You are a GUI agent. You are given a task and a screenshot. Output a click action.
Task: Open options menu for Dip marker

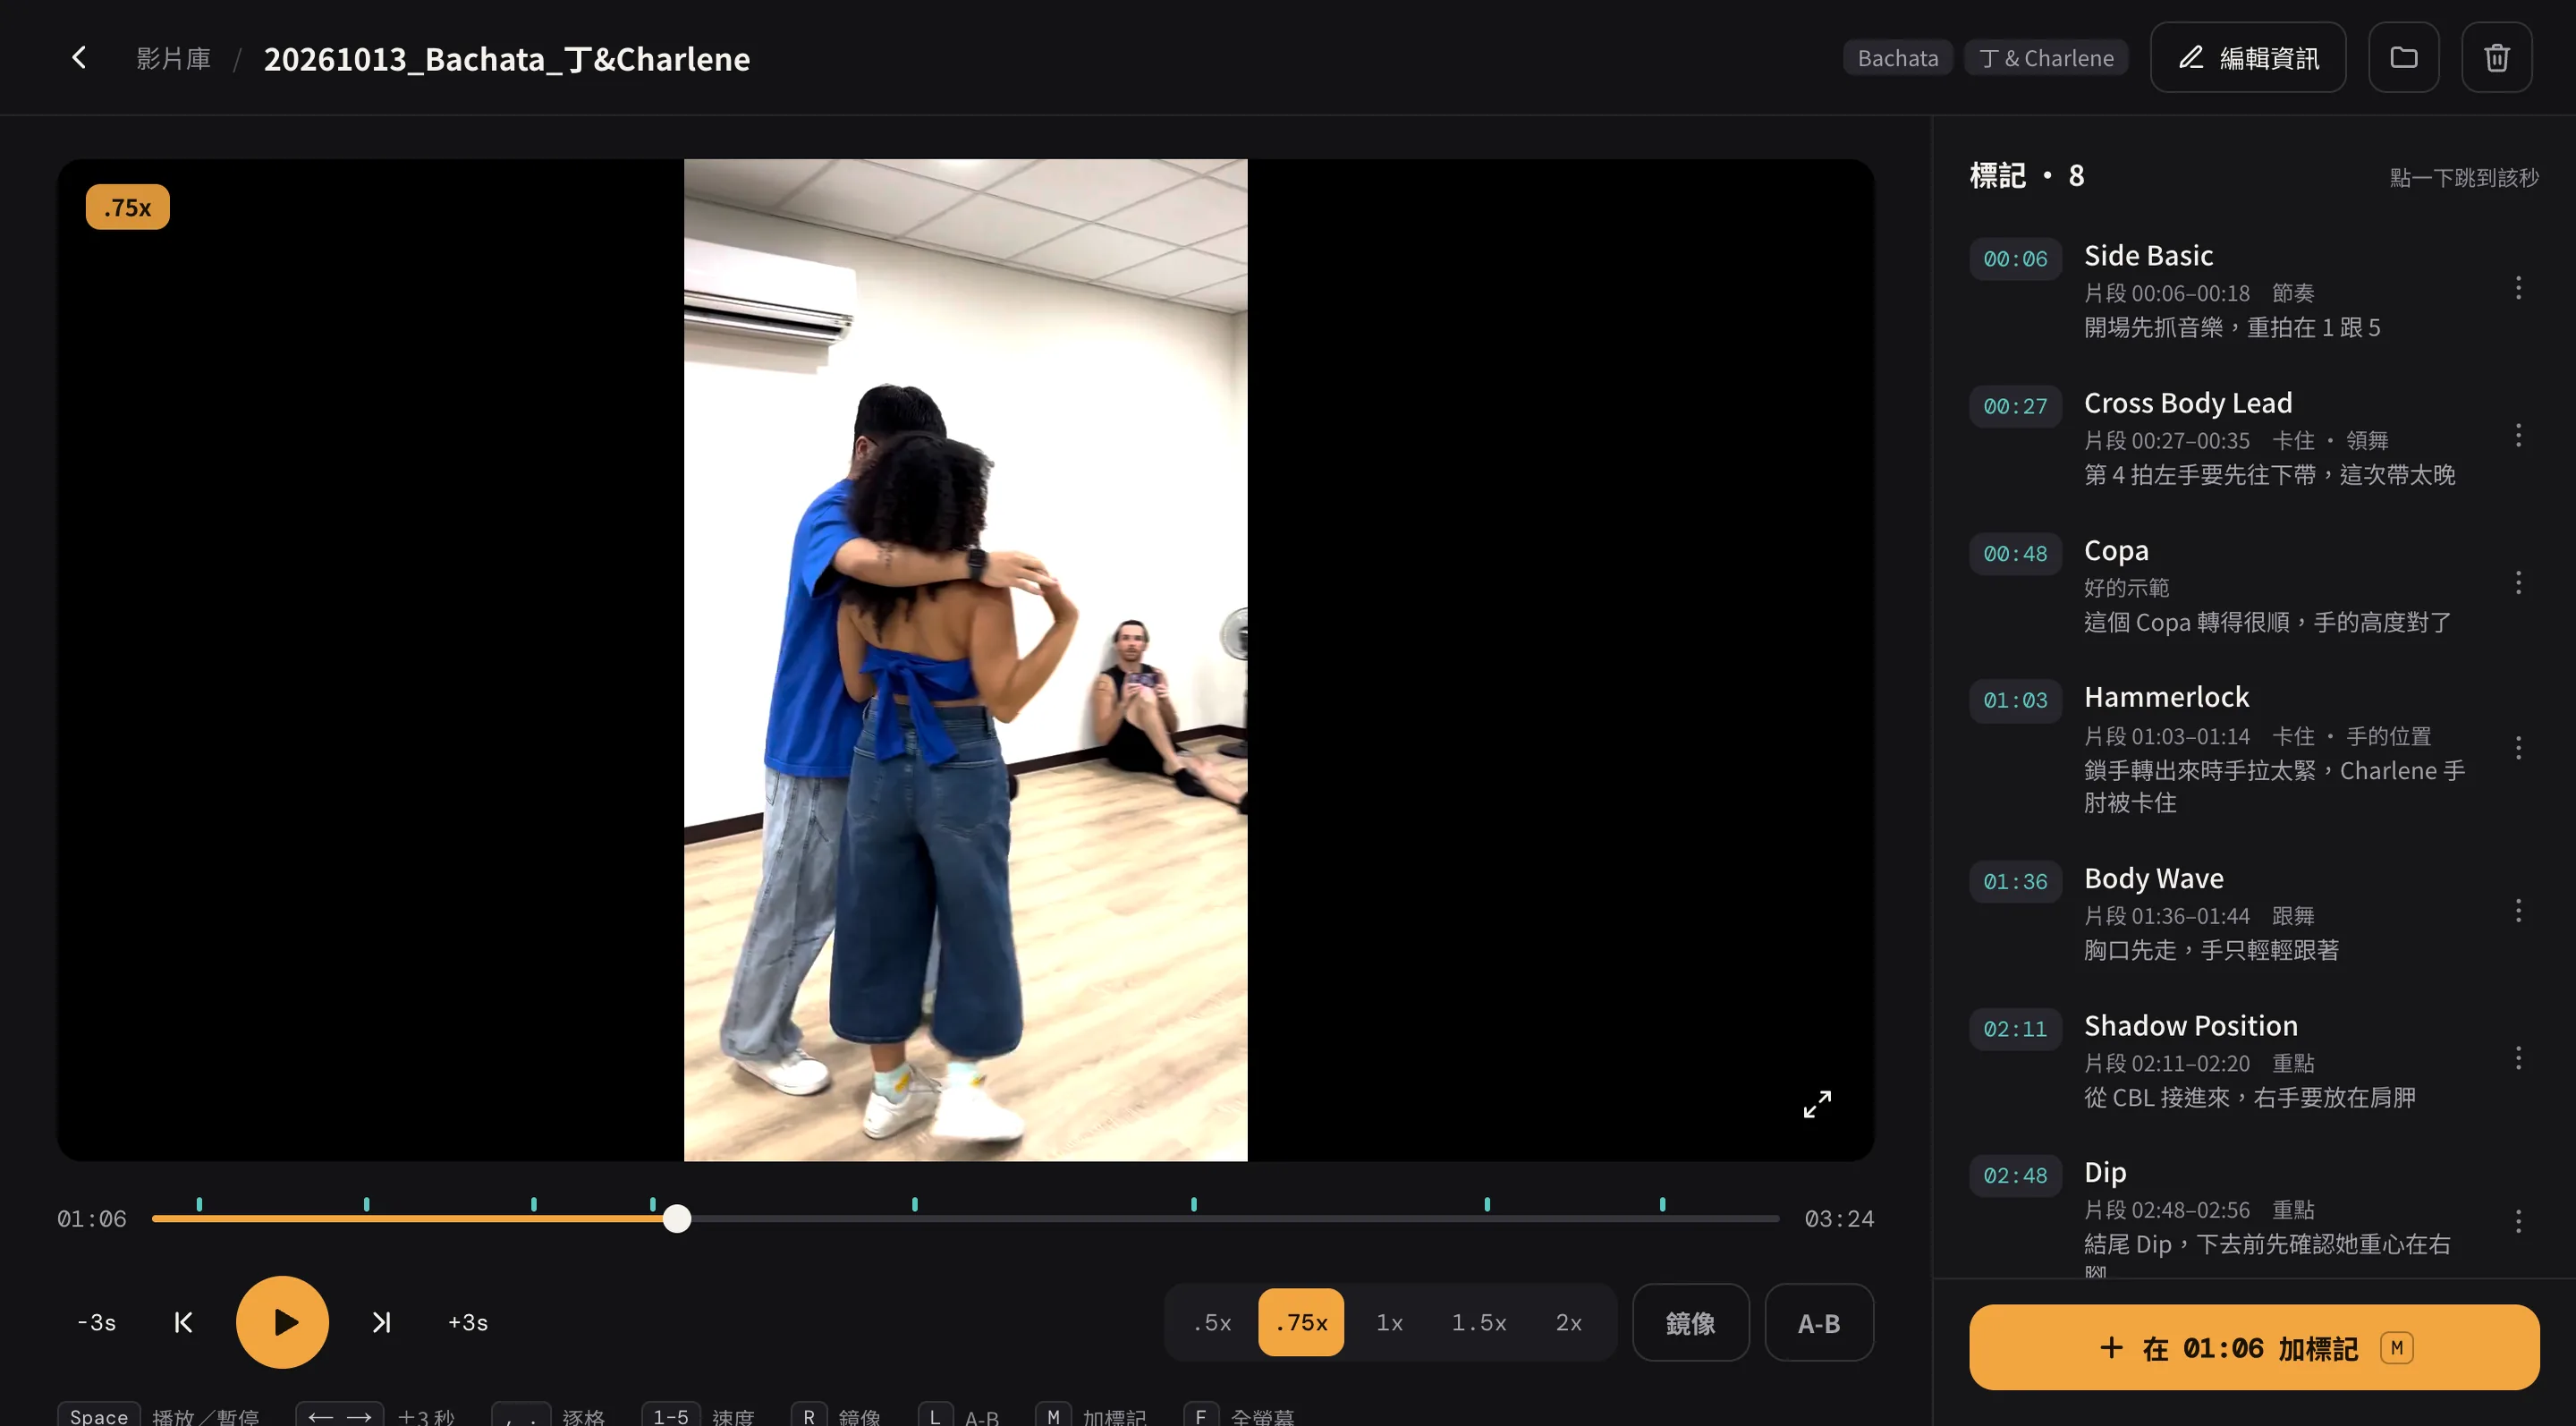2518,1221
